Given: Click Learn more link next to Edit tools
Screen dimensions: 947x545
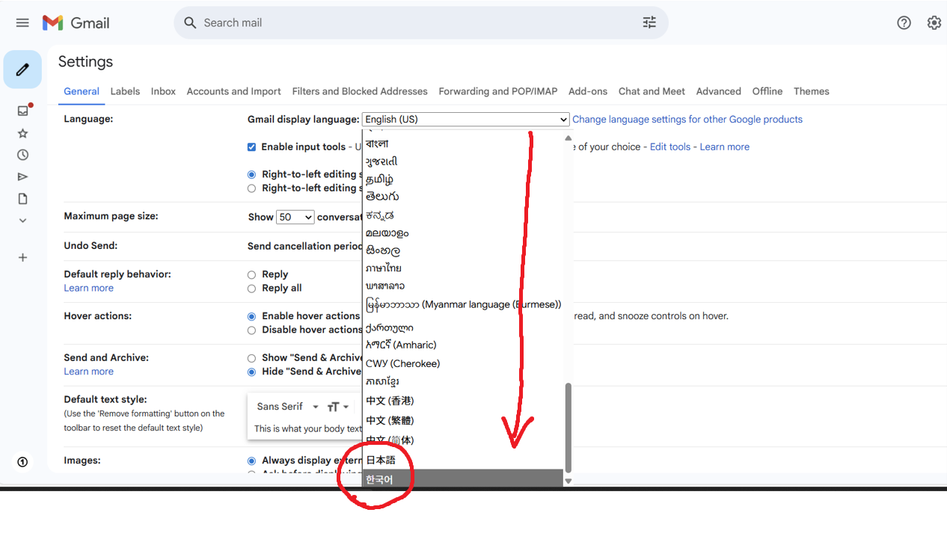Looking at the screenshot, I should [725, 147].
